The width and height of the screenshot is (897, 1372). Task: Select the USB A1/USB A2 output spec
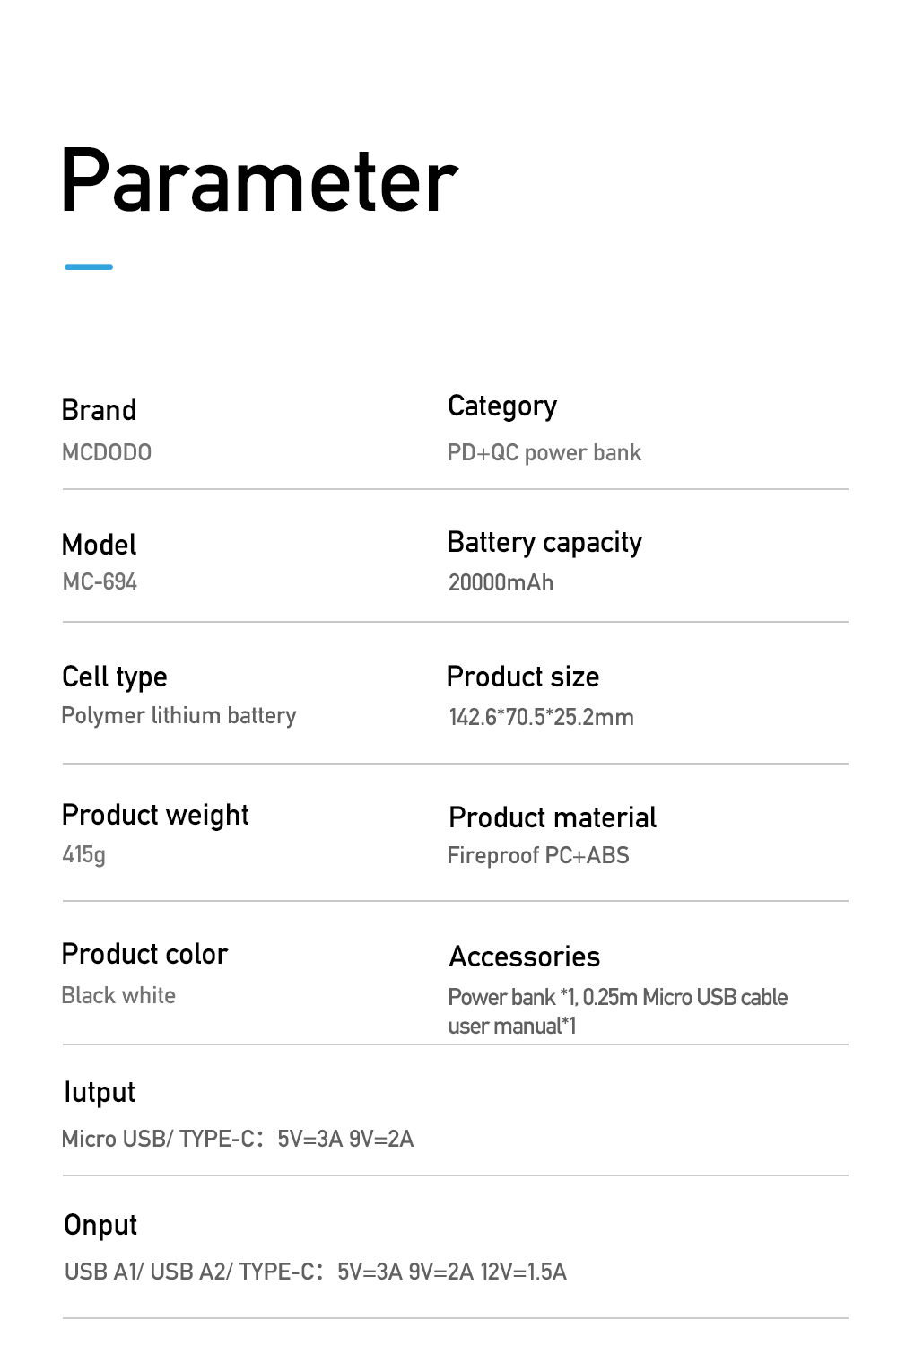pos(316,1272)
